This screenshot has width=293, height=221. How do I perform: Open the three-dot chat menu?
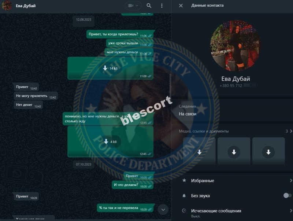coord(162,5)
